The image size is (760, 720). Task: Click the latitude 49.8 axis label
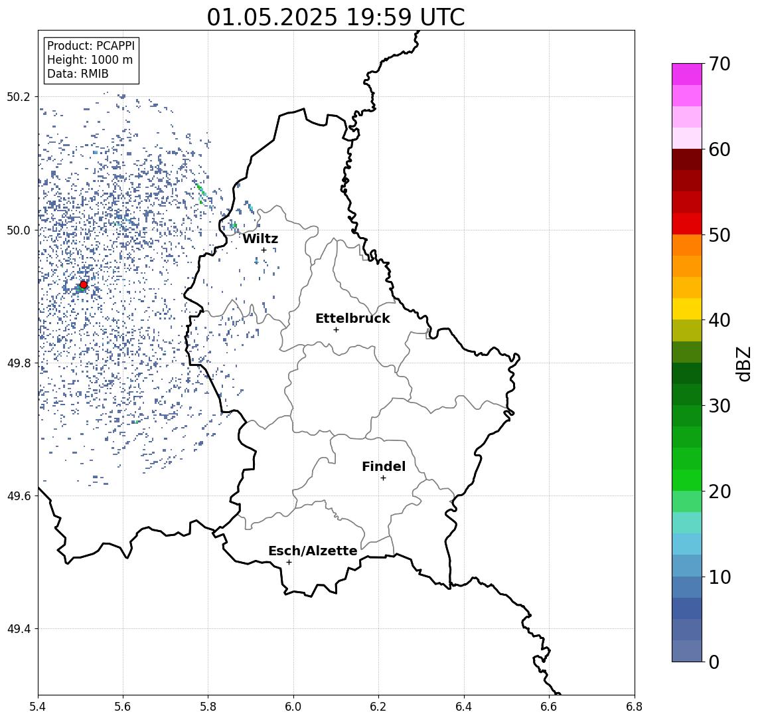19,363
